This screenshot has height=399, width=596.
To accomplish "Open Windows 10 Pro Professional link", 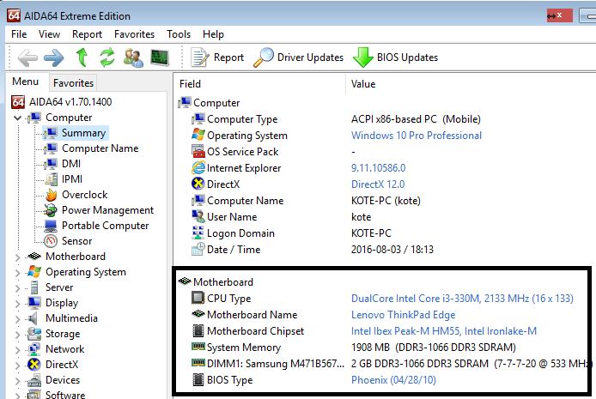I will pos(417,136).
